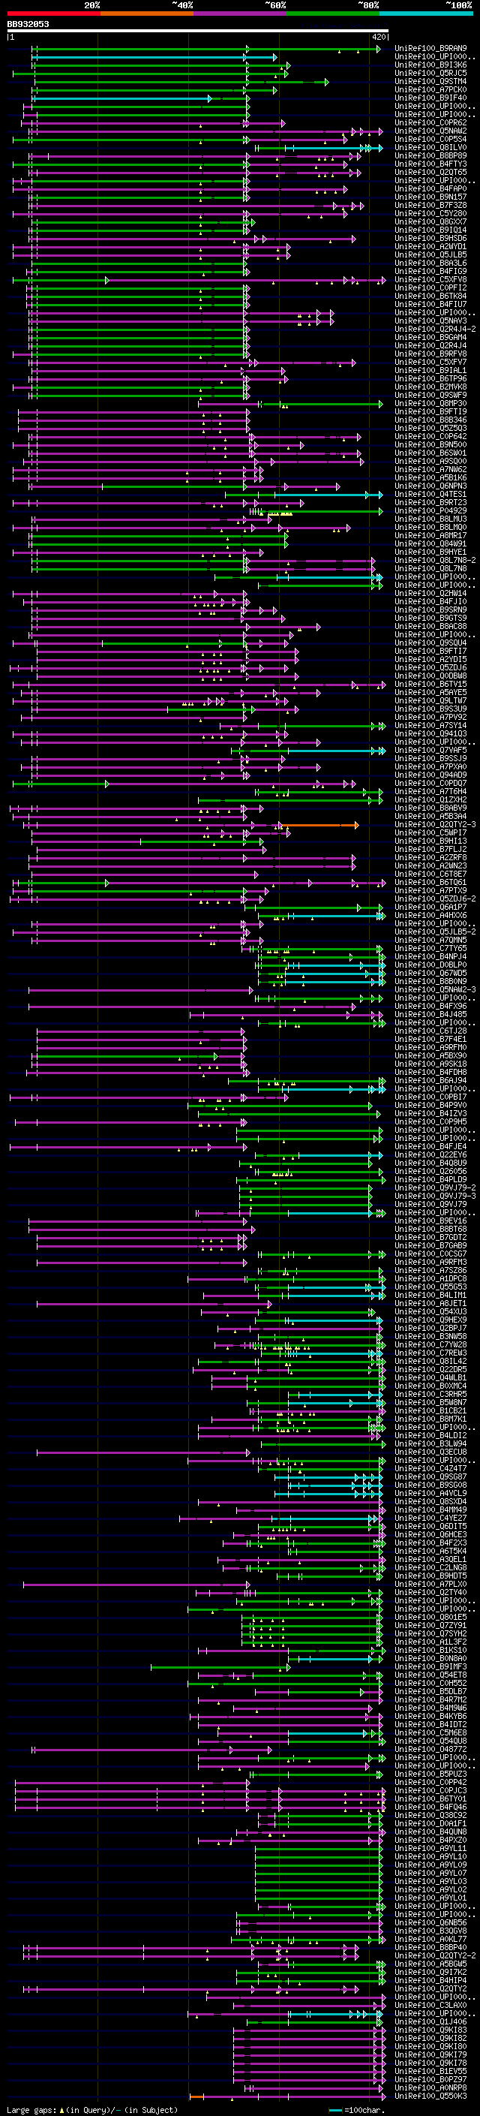Viewport: 480px width, 2116px height.
Task: Select label UniRef100_B1EV55
Action: tap(430, 2072)
